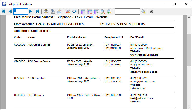Send report by email envelope icon

coord(59,11)
